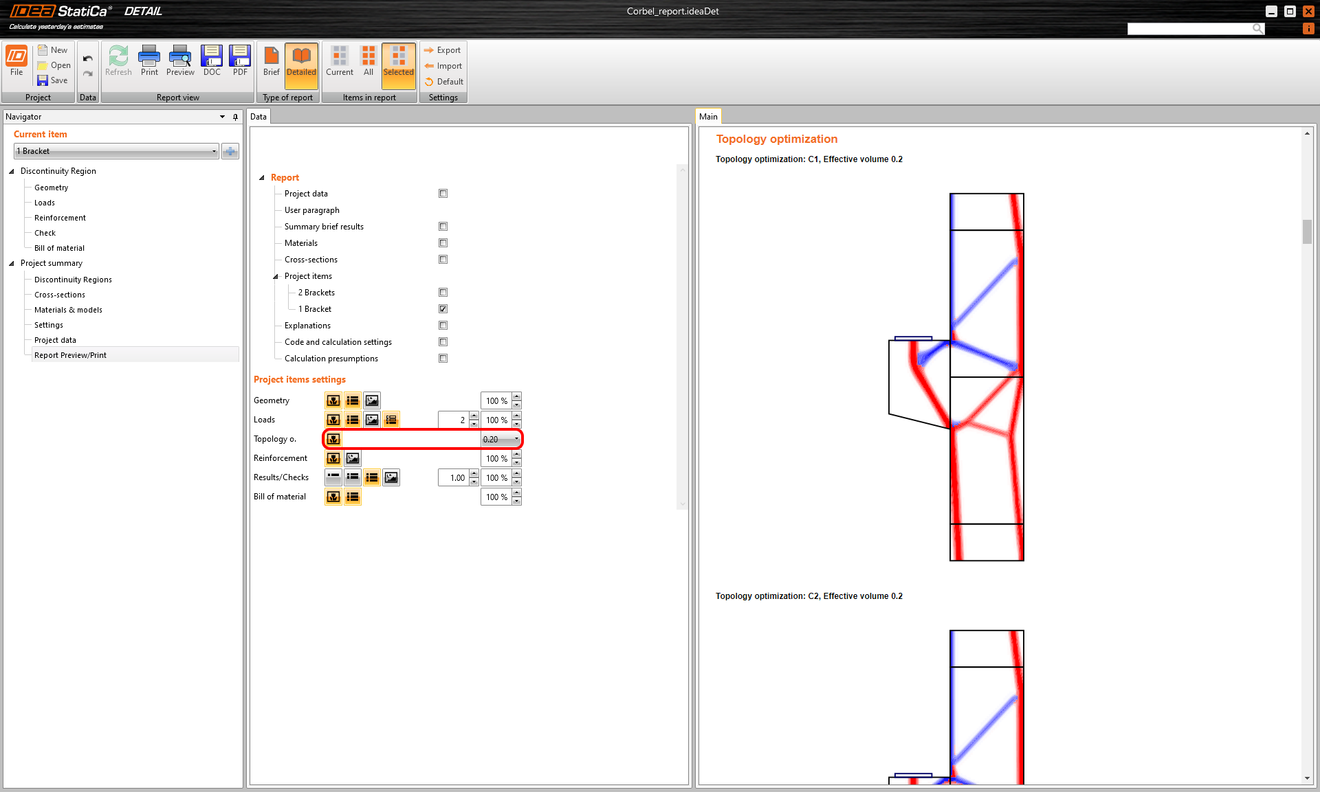The height and width of the screenshot is (792, 1320).
Task: Enable the Project data checkbox
Action: [x=443, y=194]
